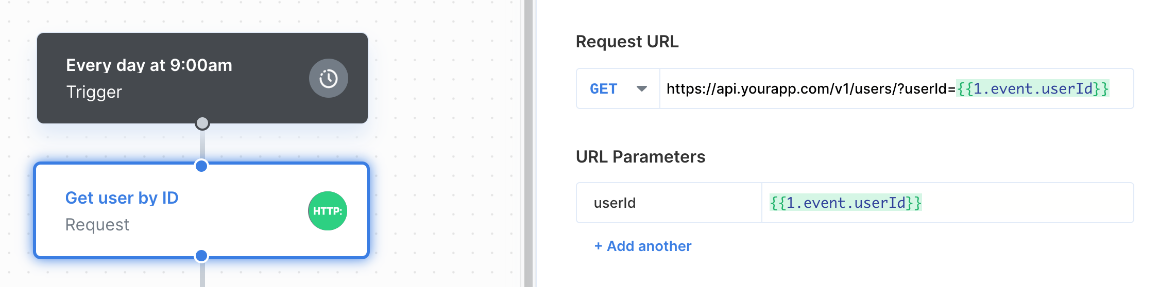Open the GET method dropdown arrow
The width and height of the screenshot is (1159, 287).
[x=641, y=88]
